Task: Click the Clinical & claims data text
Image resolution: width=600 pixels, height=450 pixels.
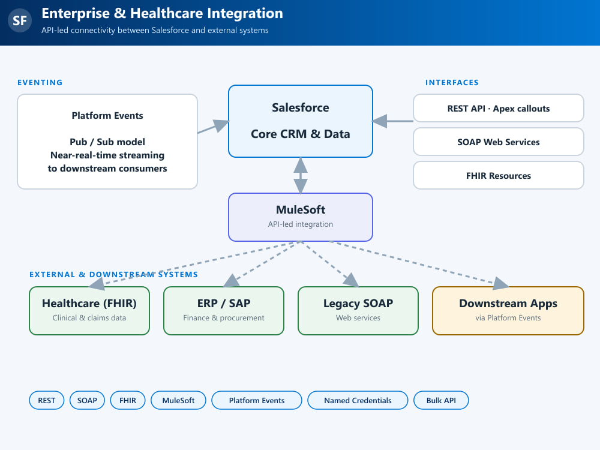Action: tap(89, 317)
